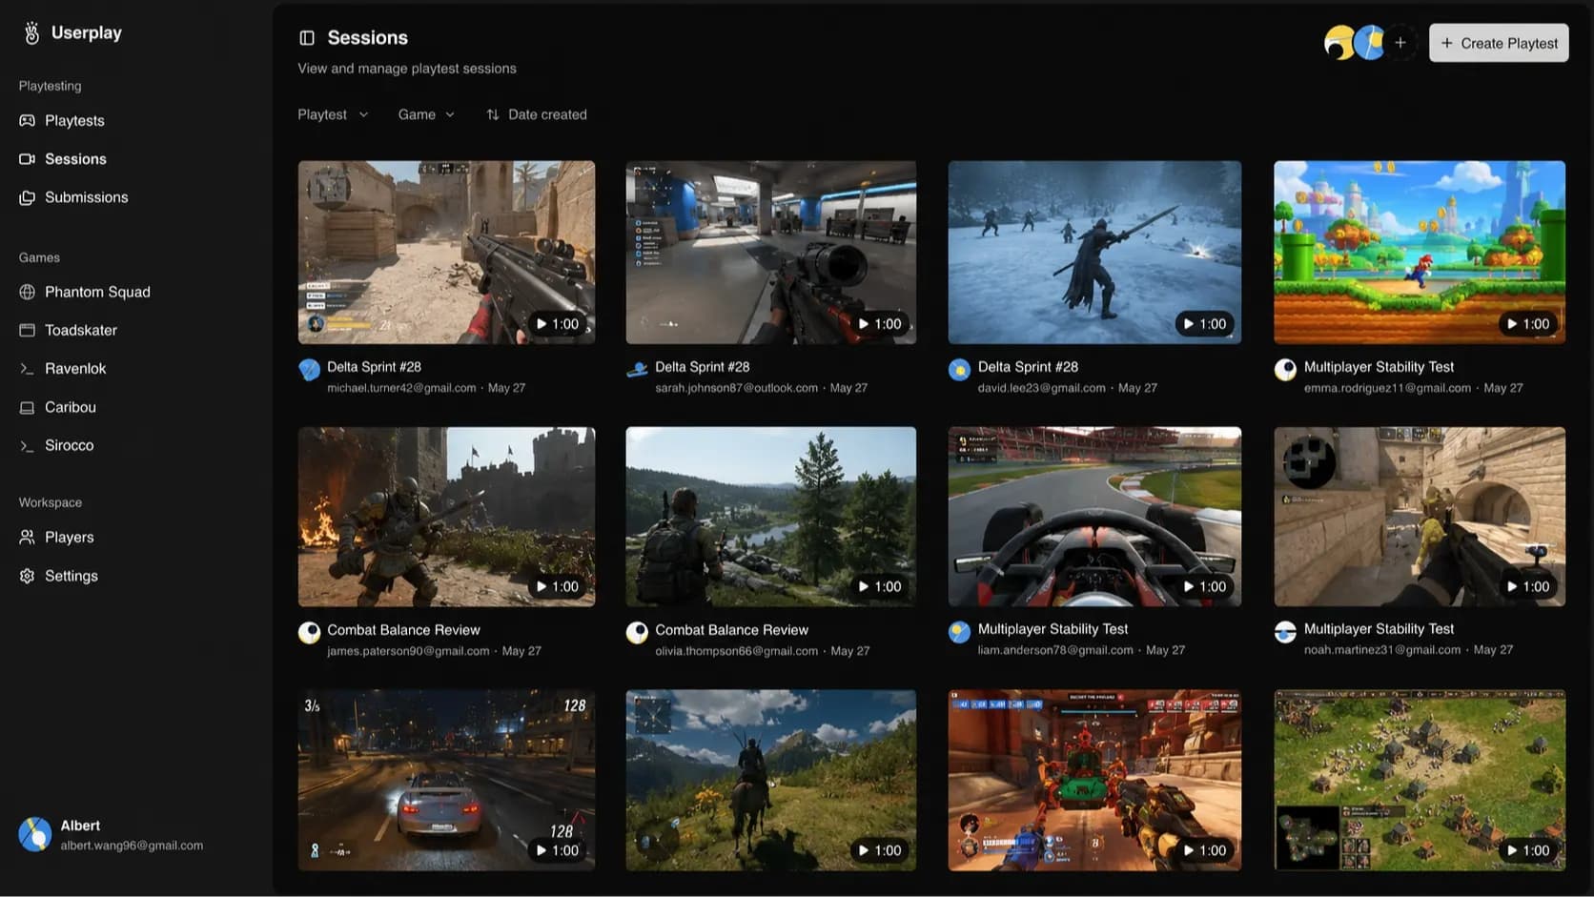This screenshot has height=897, width=1594.
Task: Click the Submissions copy icon
Action: point(27,197)
